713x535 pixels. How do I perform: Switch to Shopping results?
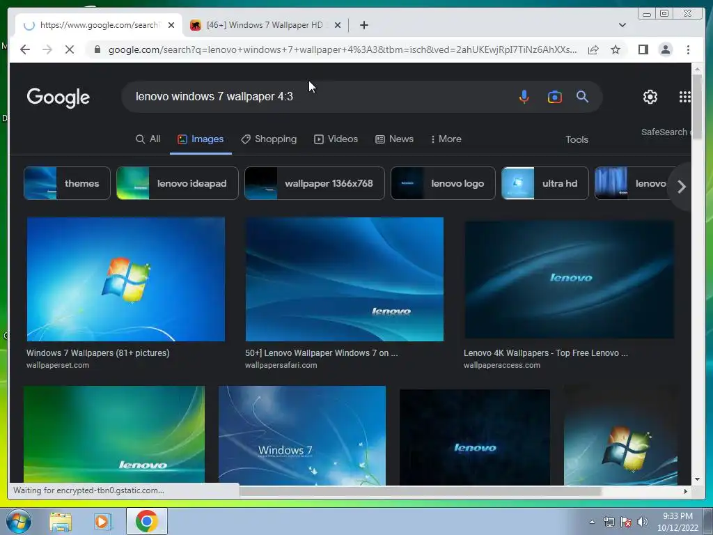pos(269,139)
